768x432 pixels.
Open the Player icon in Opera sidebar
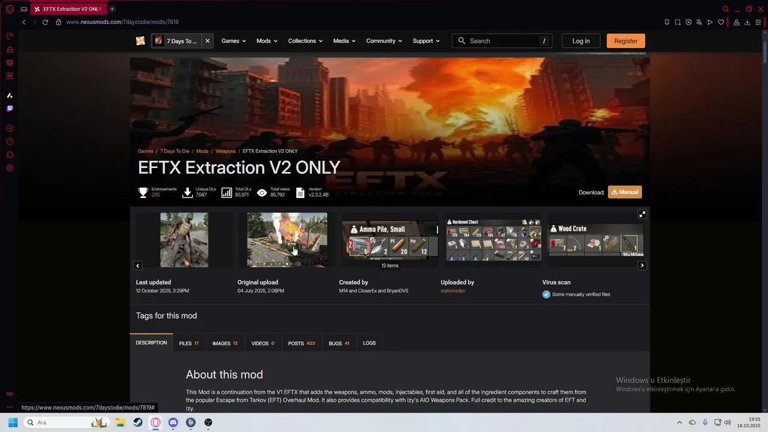[10, 128]
